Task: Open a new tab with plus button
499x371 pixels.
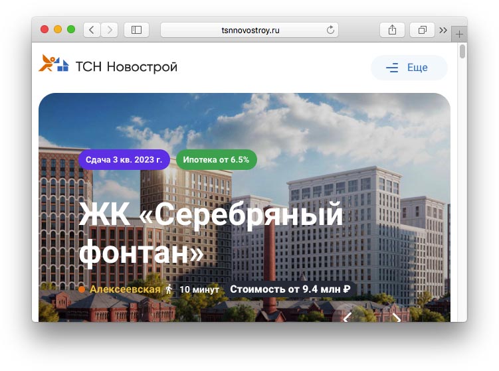Action: [x=459, y=34]
